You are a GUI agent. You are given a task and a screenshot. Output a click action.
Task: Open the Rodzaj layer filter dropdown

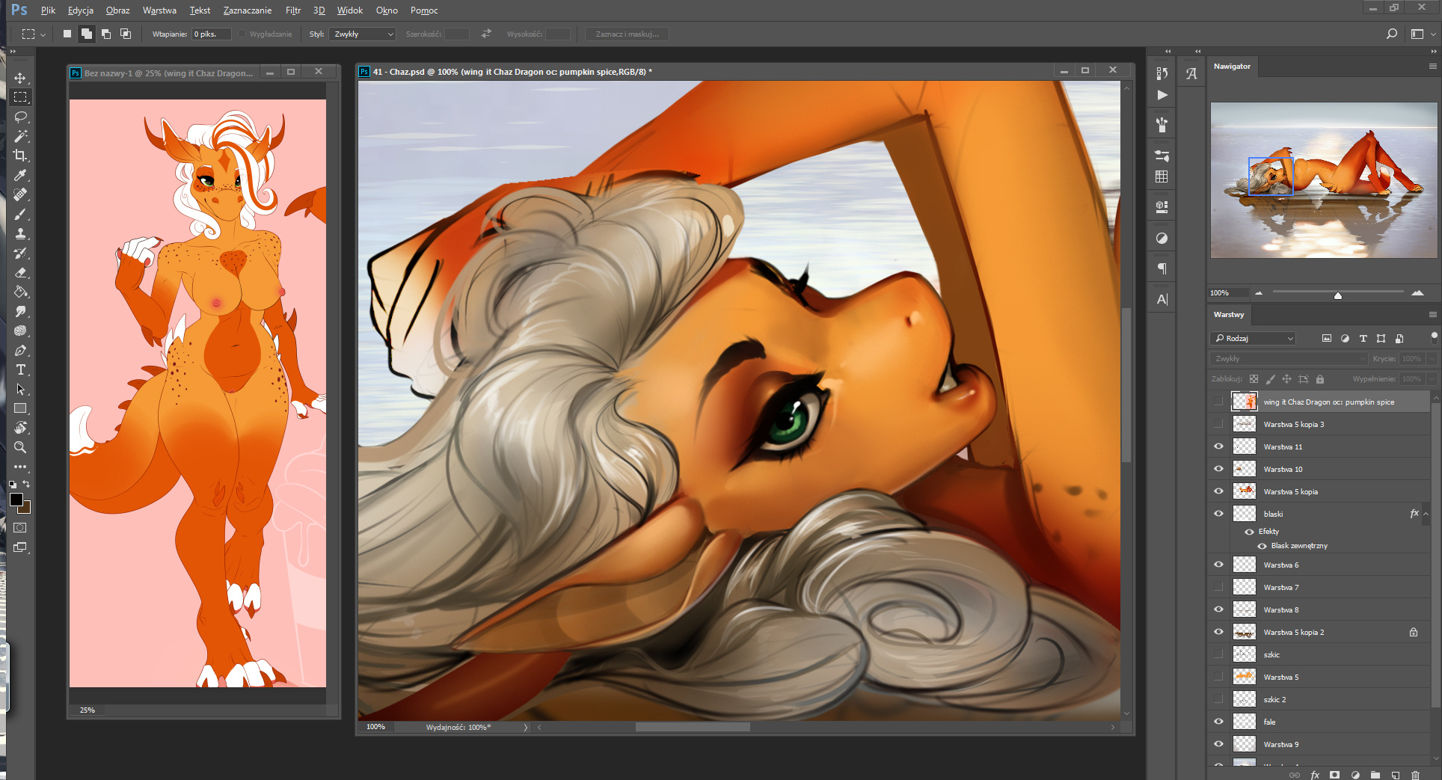coord(1253,338)
